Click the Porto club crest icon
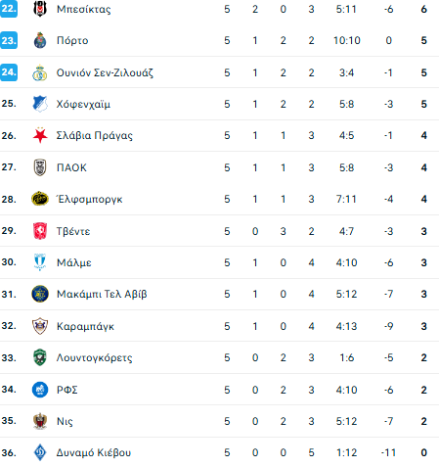Image resolution: width=439 pixels, height=467 pixels. point(40,40)
